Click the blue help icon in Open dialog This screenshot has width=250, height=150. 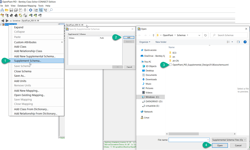click(245, 42)
